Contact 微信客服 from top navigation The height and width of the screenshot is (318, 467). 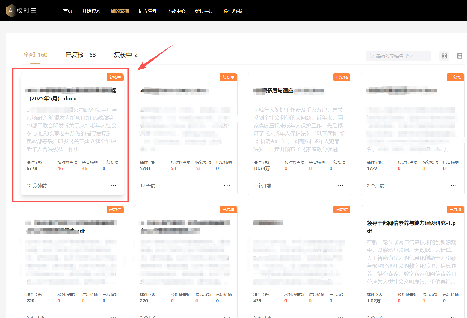click(x=233, y=11)
